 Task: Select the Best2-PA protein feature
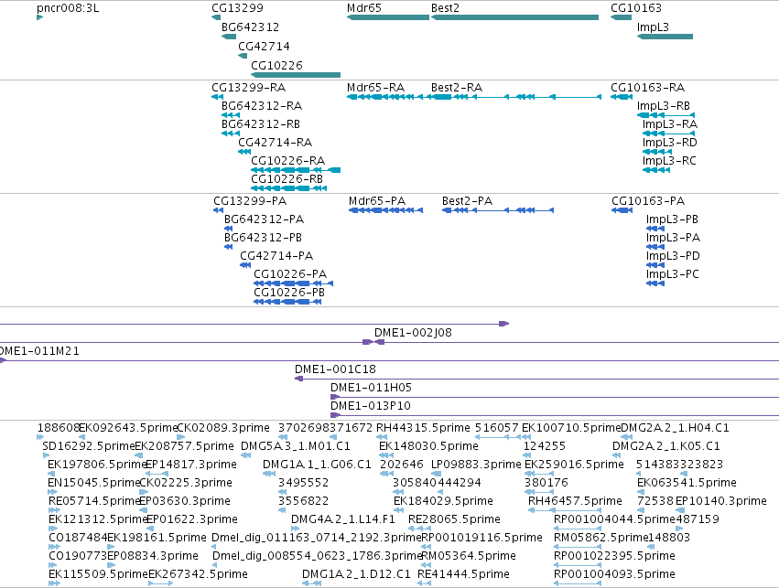(498, 210)
